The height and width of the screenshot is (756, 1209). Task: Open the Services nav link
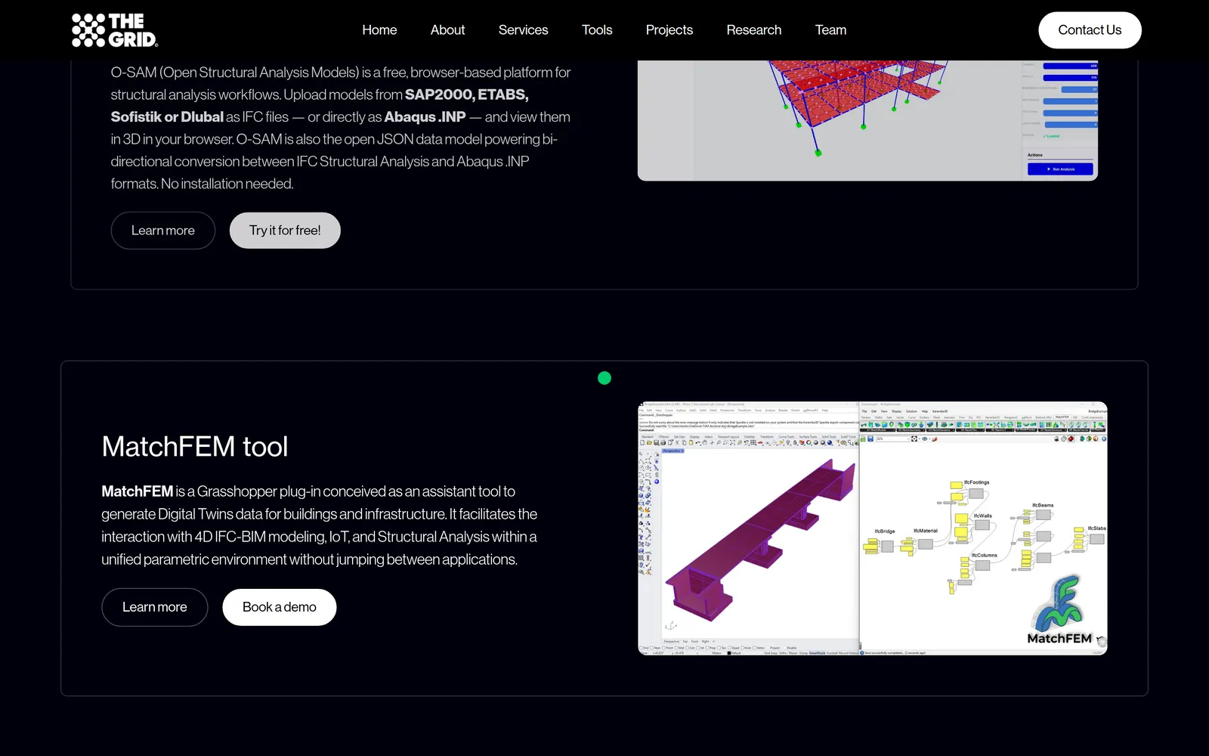tap(523, 30)
